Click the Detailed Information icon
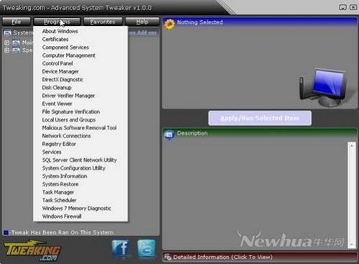Image resolution: width=359 pixels, height=264 pixels. tap(167, 257)
